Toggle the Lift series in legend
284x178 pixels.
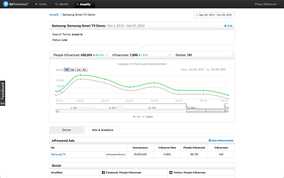pyautogui.click(x=136, y=117)
